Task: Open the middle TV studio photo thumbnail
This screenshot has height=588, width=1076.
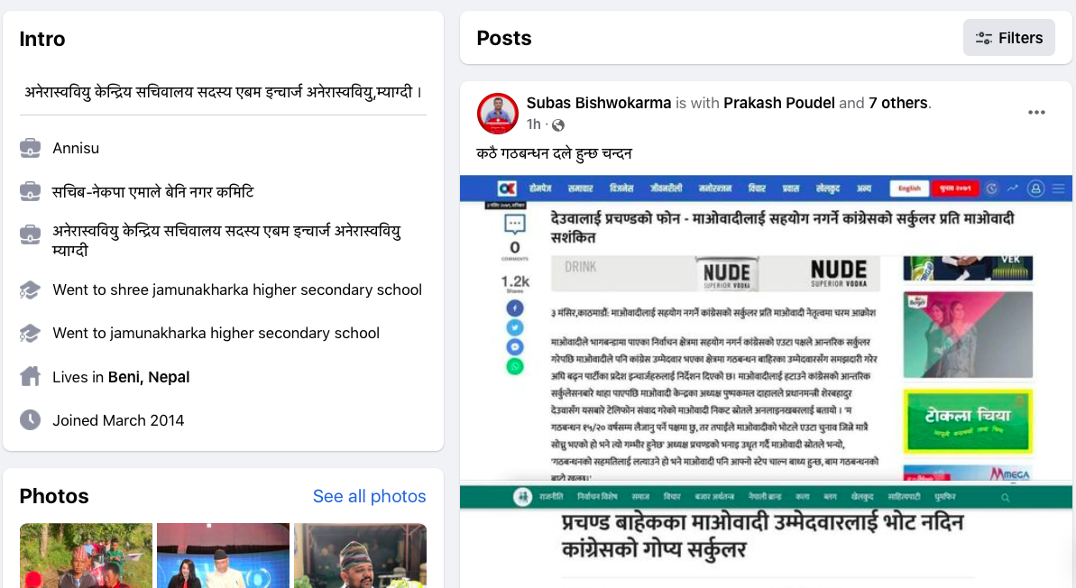Action: pos(223,555)
